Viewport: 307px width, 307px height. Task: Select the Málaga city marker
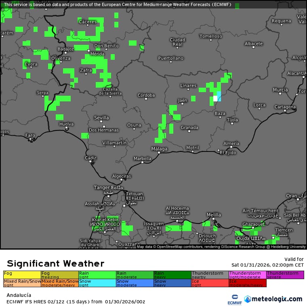(160, 153)
